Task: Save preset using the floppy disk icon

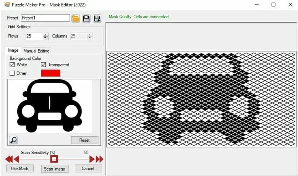Action: point(86,18)
